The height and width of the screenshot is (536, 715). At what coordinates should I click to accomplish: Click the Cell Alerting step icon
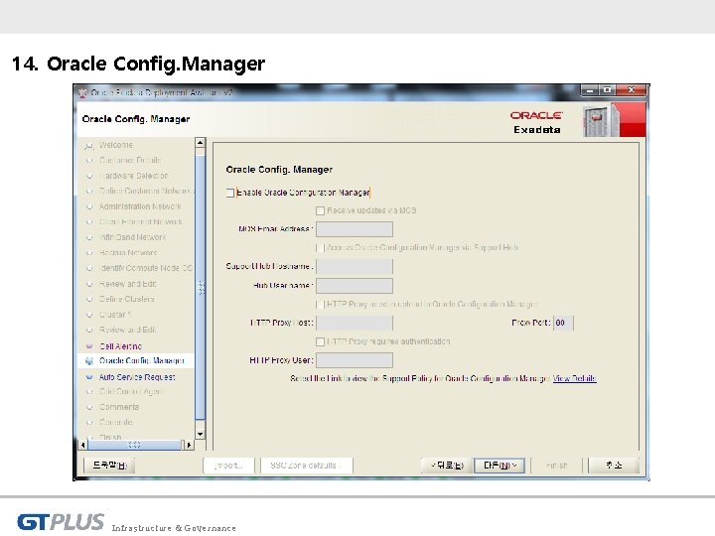[89, 346]
